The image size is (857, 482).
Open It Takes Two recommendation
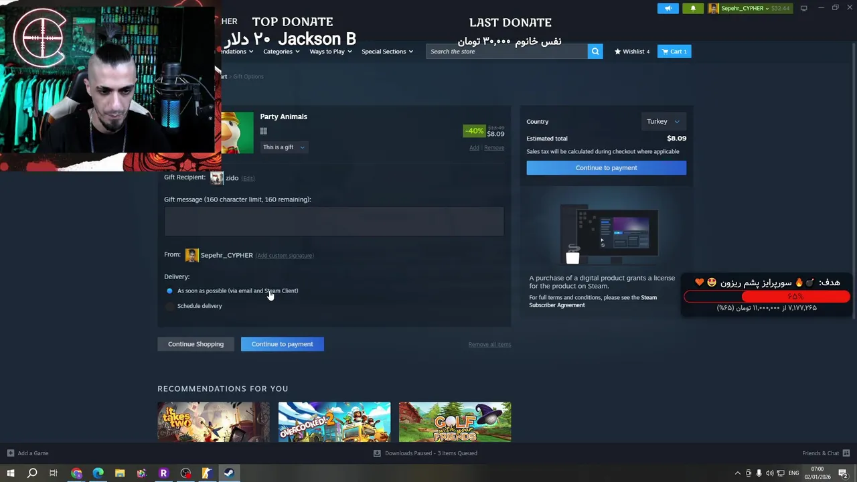[214, 422]
